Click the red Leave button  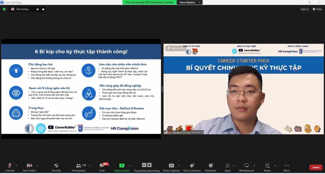point(315,167)
